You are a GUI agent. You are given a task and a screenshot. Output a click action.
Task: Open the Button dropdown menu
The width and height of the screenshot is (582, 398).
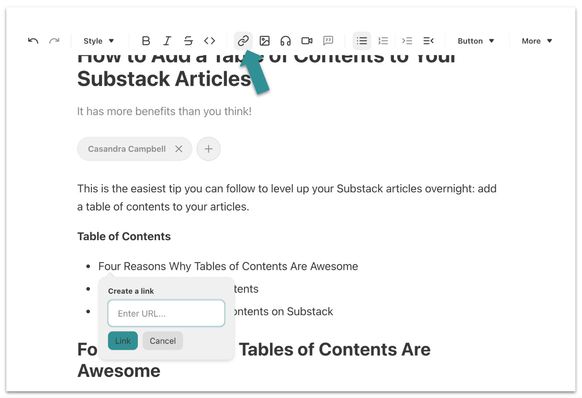click(x=476, y=41)
